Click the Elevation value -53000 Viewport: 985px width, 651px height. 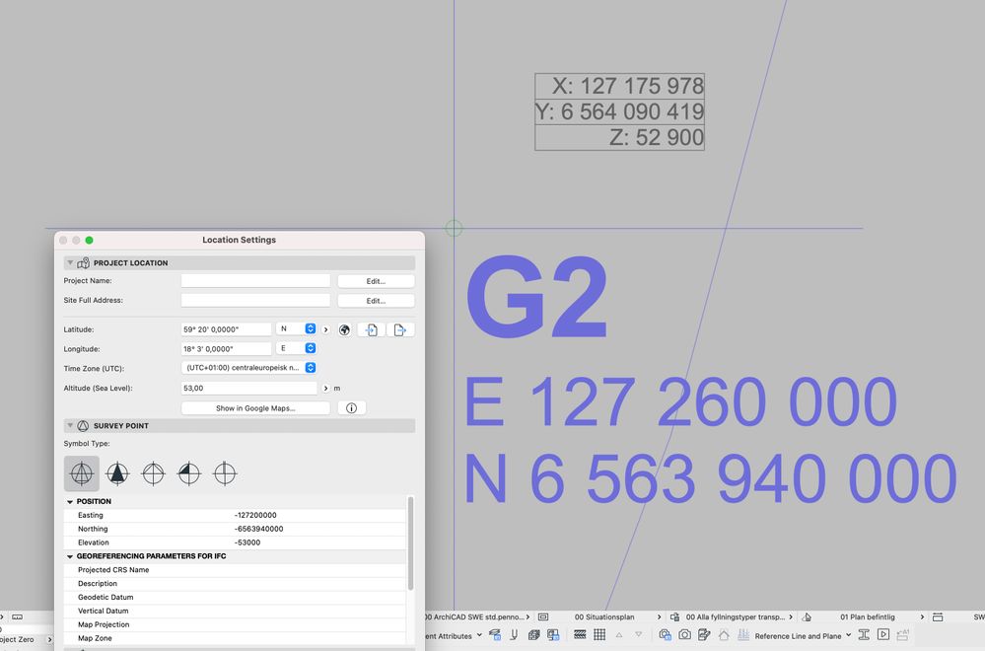click(x=246, y=542)
